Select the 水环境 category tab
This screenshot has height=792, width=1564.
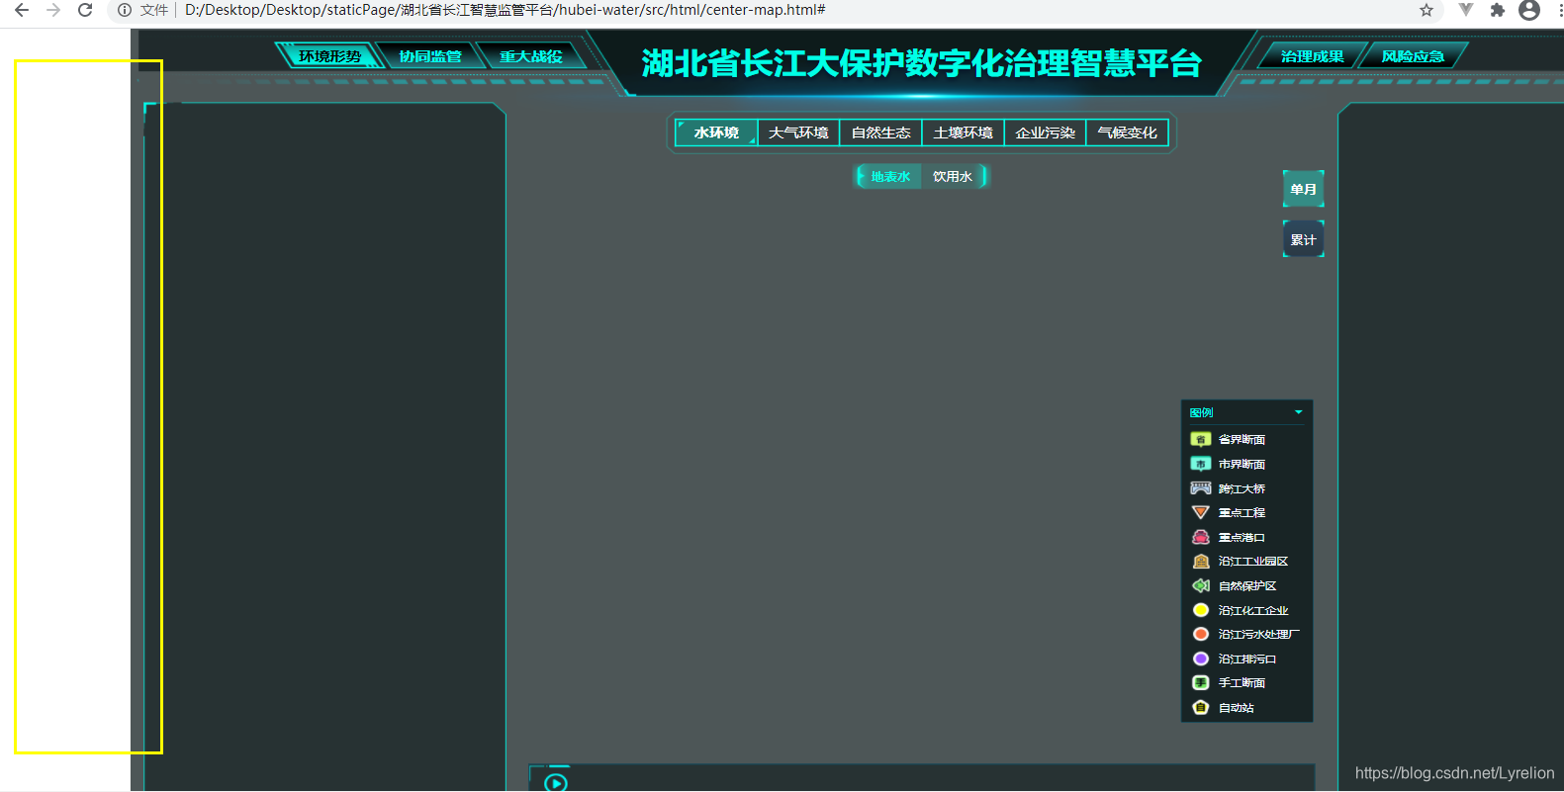click(716, 132)
